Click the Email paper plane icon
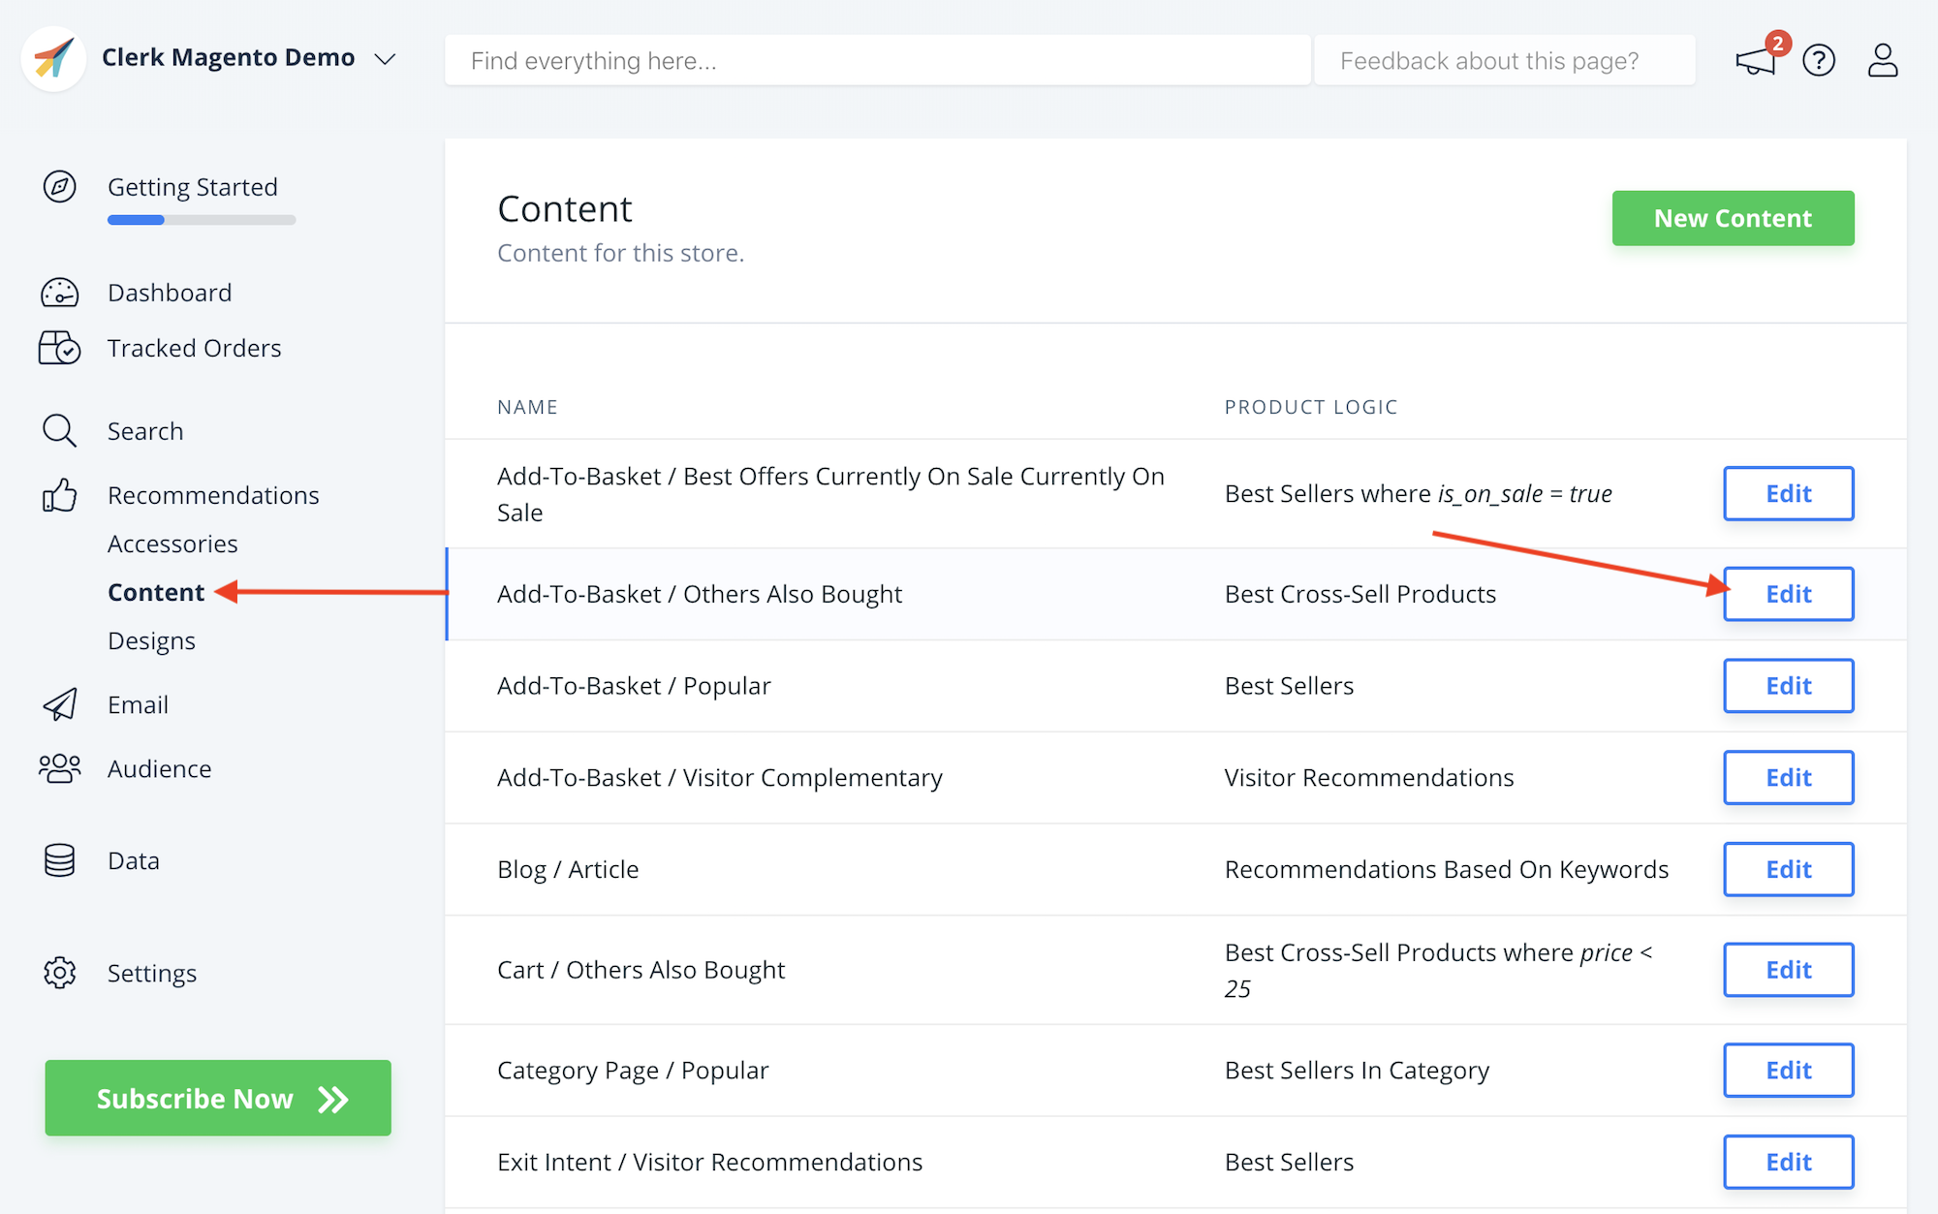This screenshot has height=1214, width=1938. pos(59,704)
